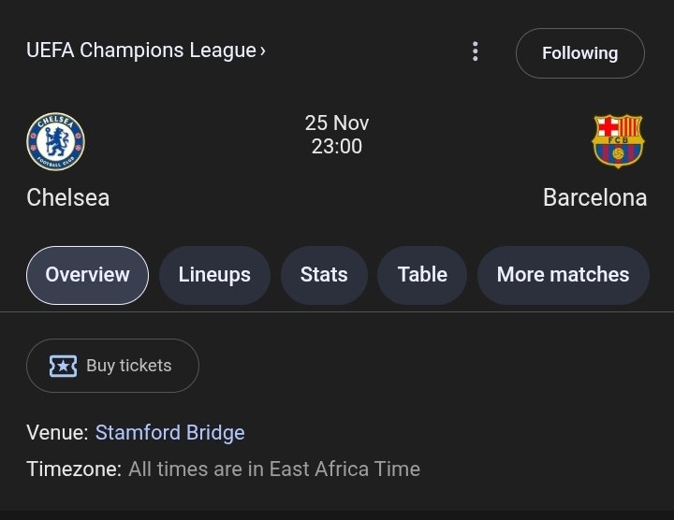The image size is (674, 520).
Task: Open the UEFA Champions League title link
Action: coord(140,51)
